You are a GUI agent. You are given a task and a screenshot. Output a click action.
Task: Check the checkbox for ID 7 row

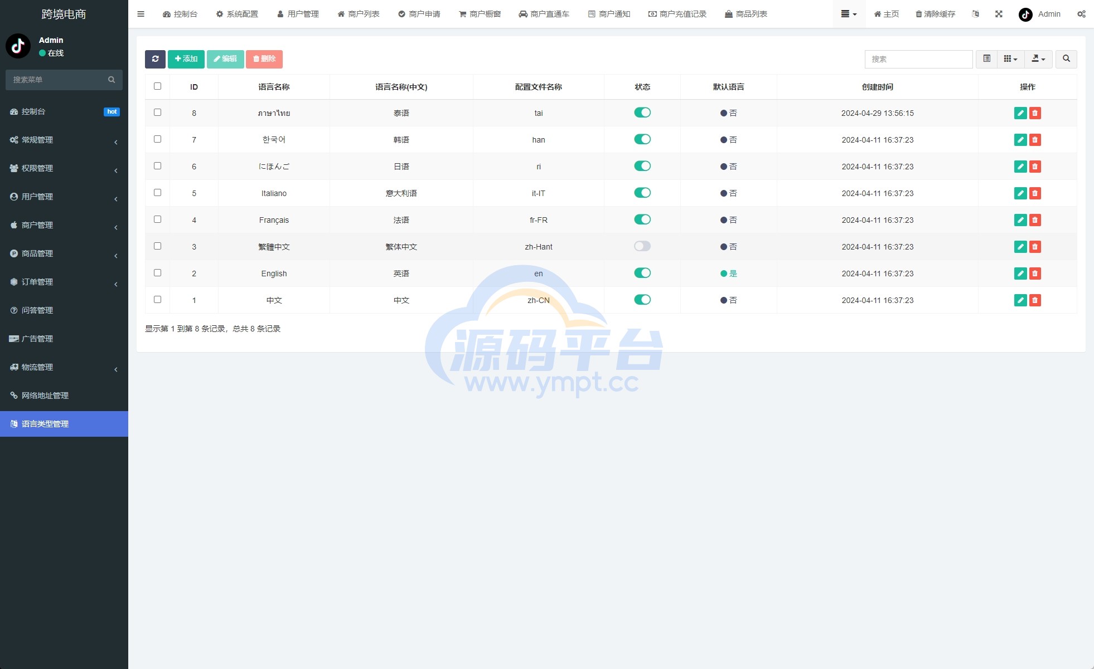[157, 139]
